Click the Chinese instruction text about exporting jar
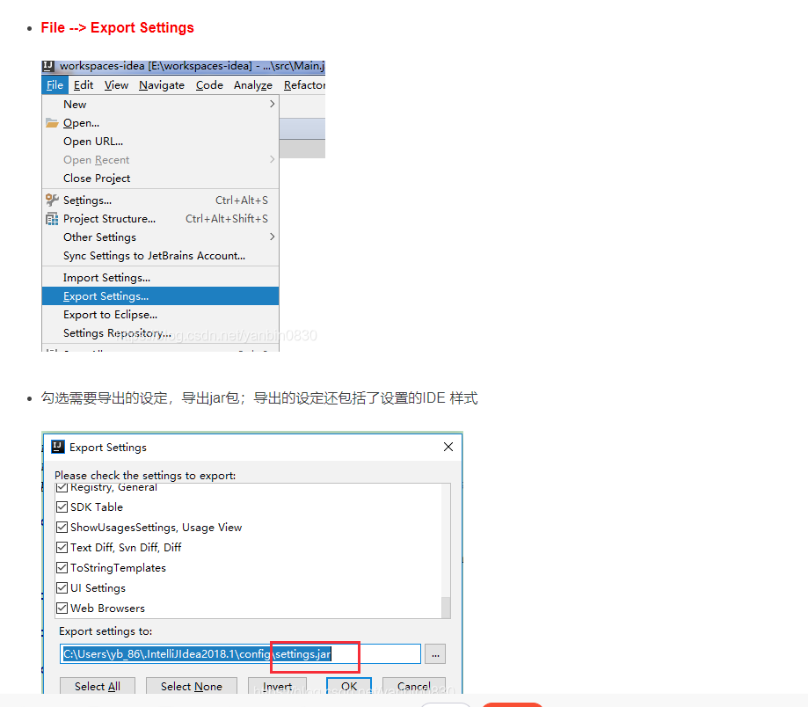Image resolution: width=808 pixels, height=707 pixels. [x=259, y=398]
